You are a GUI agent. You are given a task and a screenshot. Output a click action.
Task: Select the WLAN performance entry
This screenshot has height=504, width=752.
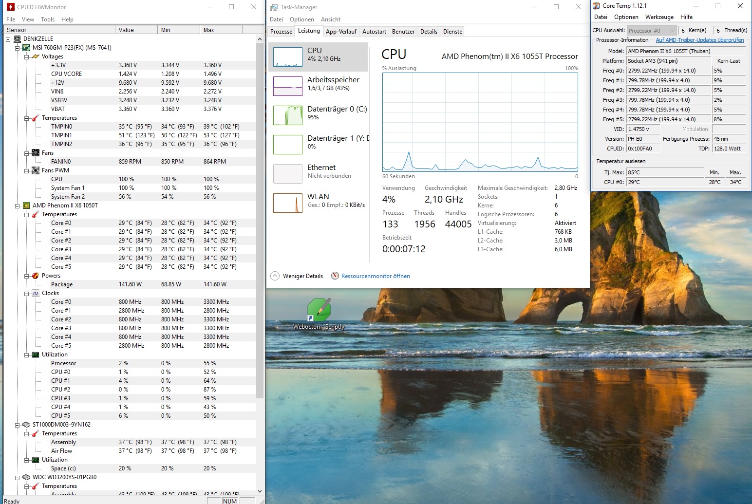pos(318,203)
